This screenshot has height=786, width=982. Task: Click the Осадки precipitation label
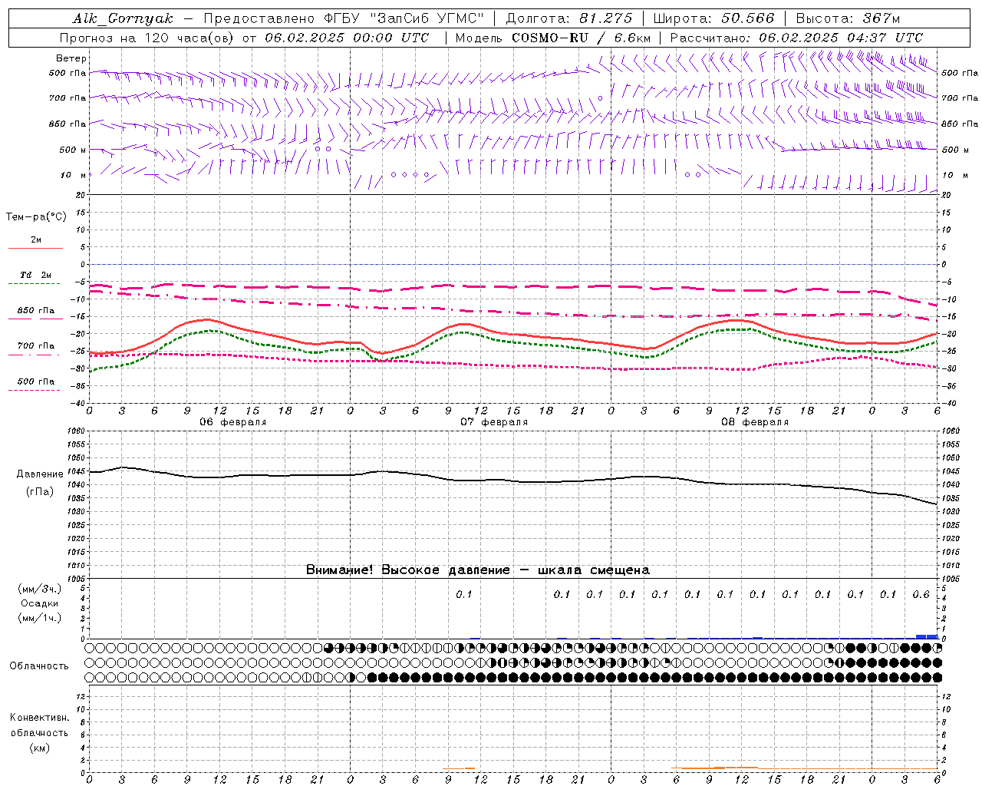[x=40, y=603]
